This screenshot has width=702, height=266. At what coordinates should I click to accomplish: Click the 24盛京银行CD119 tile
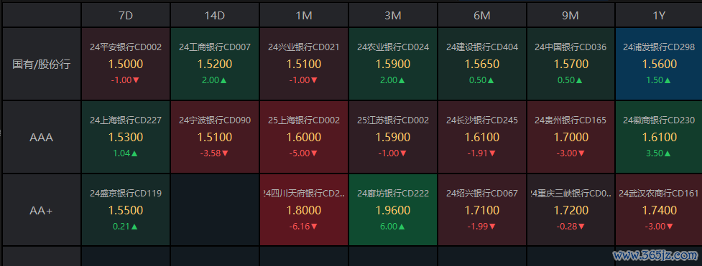coord(126,210)
